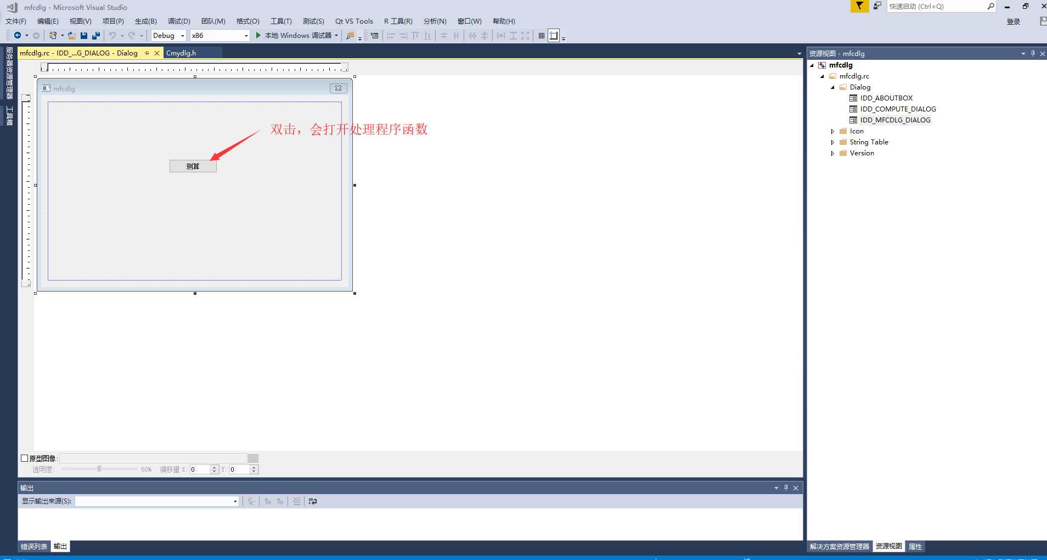Click the space down icon

[485, 36]
